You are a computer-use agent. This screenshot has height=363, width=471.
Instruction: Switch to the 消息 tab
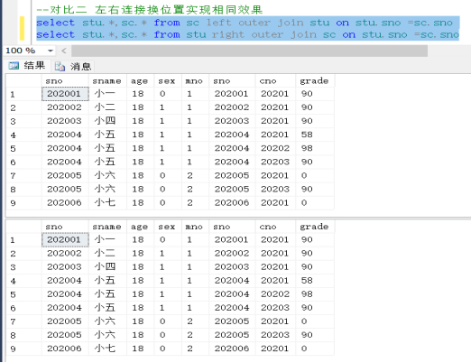(73, 66)
